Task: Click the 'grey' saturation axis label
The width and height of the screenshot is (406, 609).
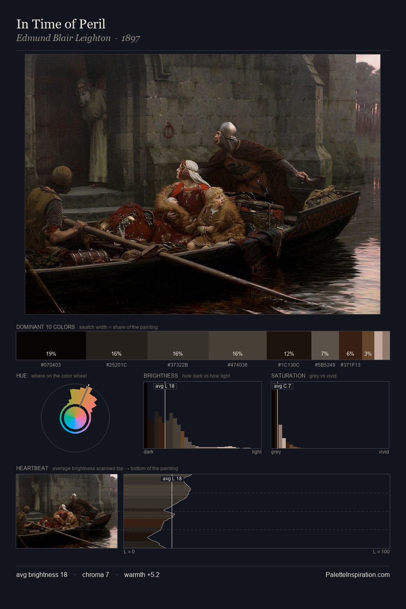Action: pos(276,452)
